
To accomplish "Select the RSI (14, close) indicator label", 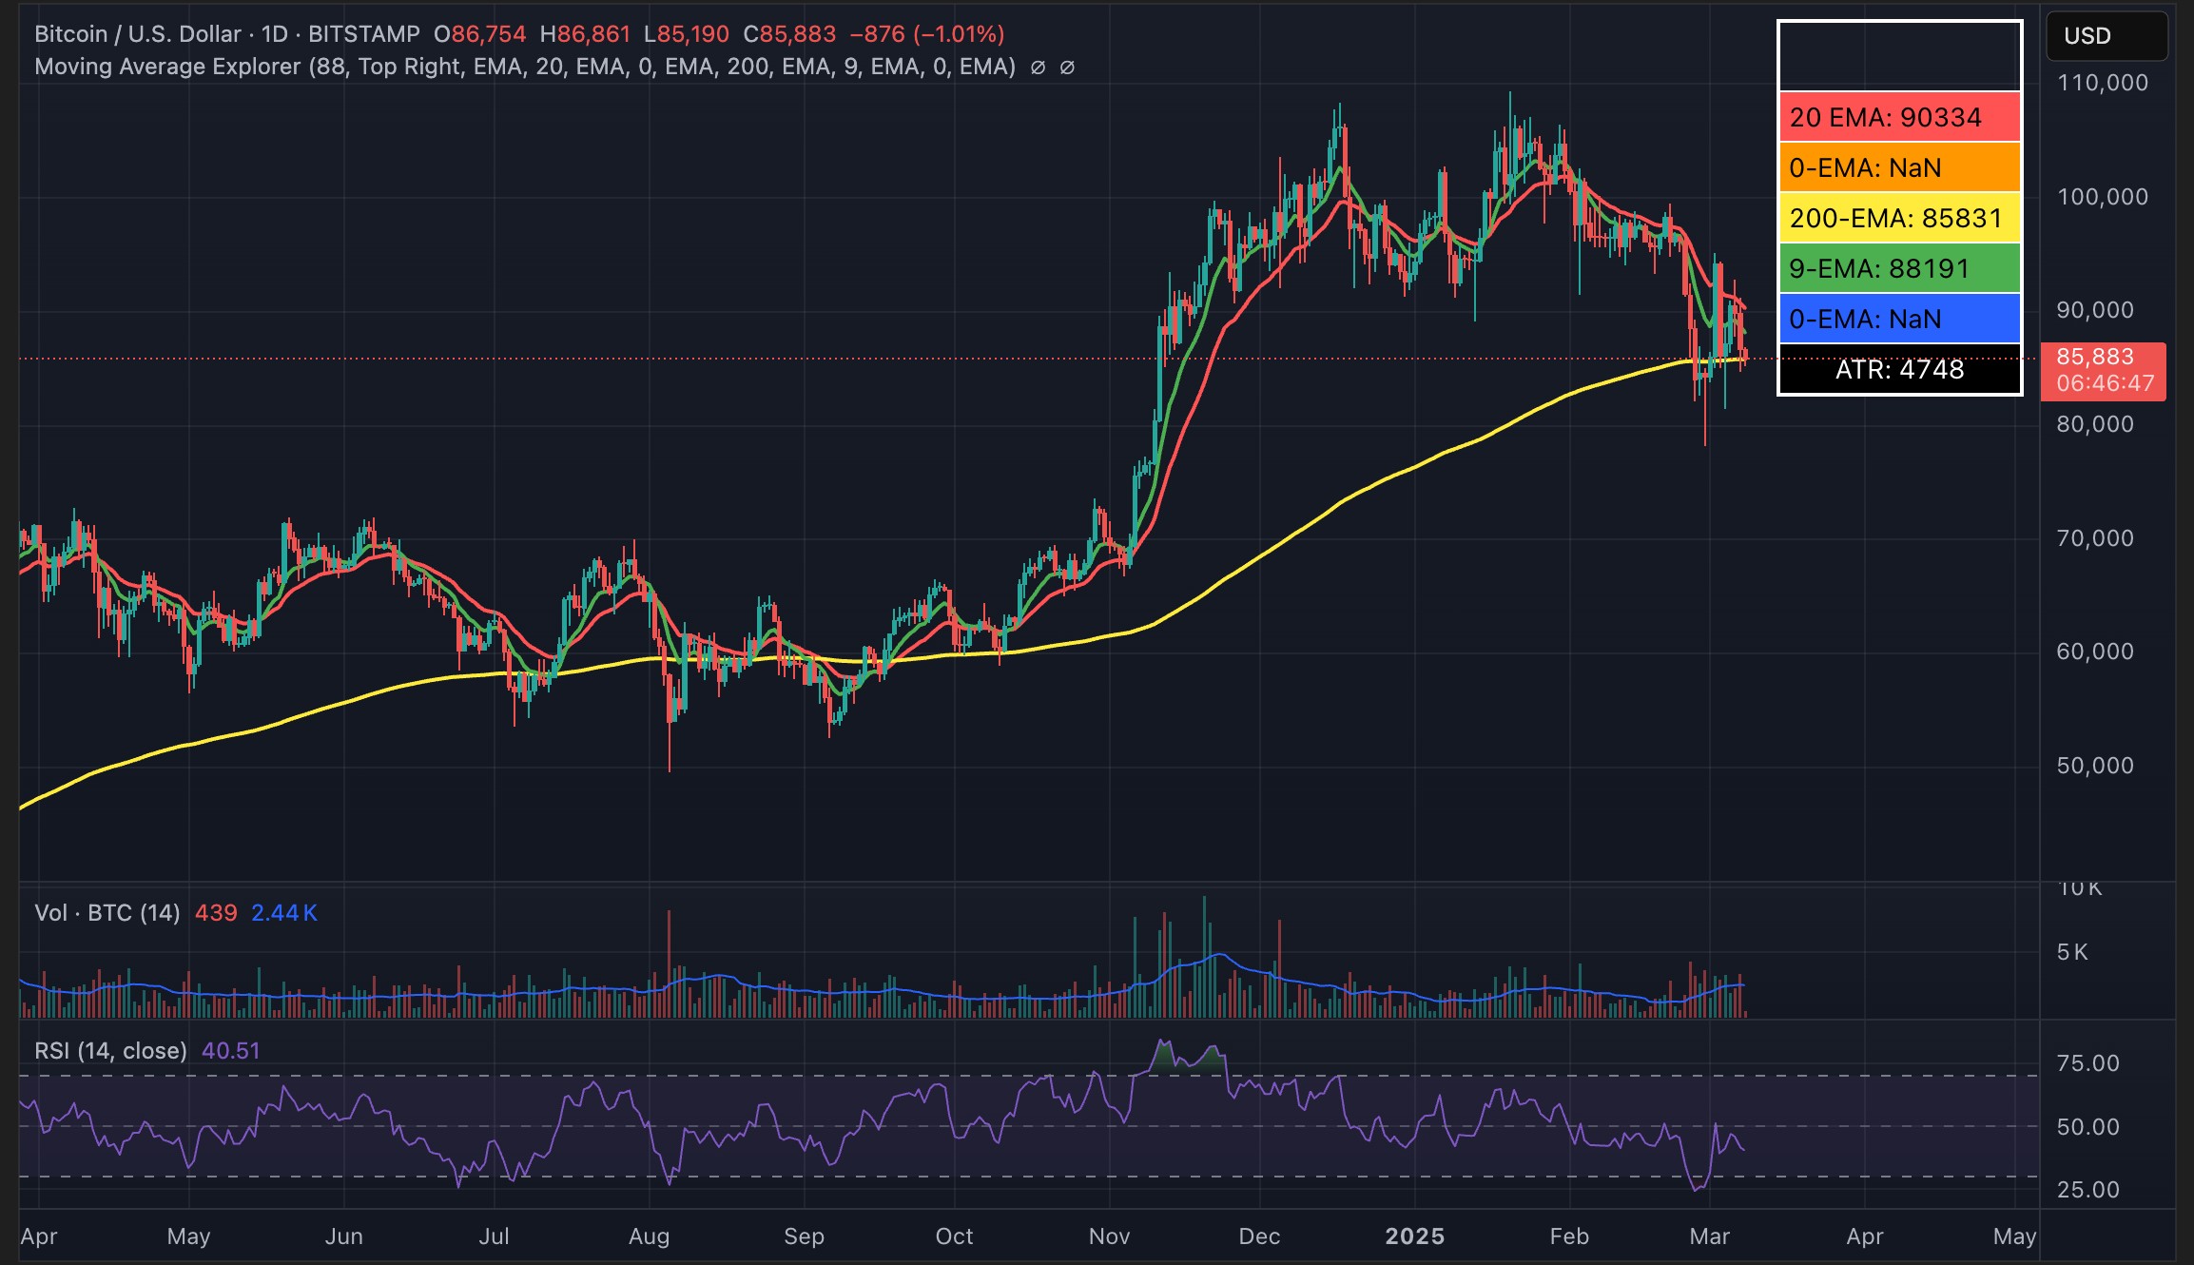I will [x=110, y=1051].
